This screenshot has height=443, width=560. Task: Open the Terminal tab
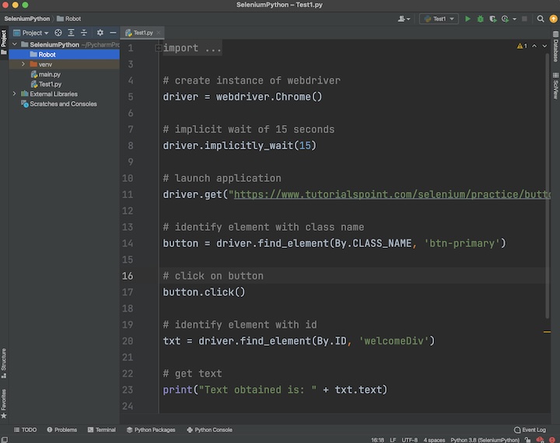(101, 430)
